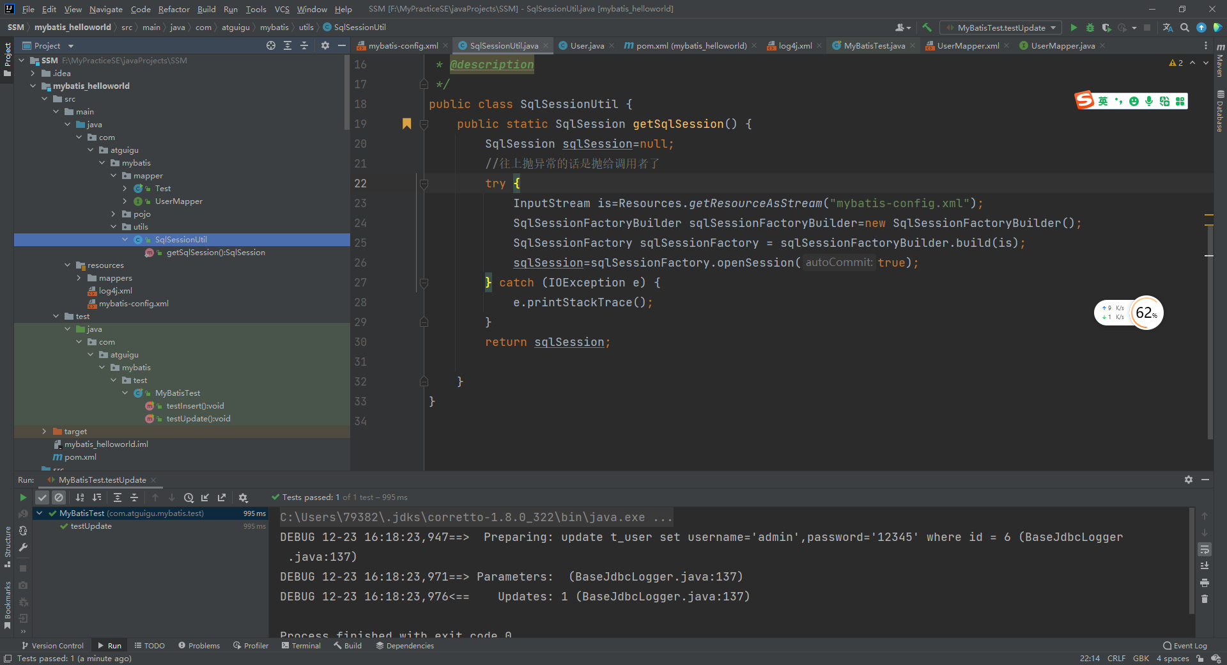Close the User.java tab
The height and width of the screenshot is (665, 1227).
point(612,45)
